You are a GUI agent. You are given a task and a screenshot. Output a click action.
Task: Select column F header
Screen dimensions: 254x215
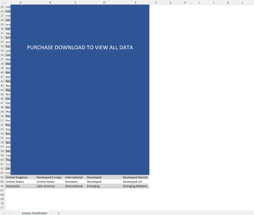click(x=156, y=3)
